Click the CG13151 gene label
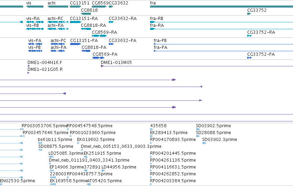This screenshot has width=293, height=186. pyautogui.click(x=80, y=3)
